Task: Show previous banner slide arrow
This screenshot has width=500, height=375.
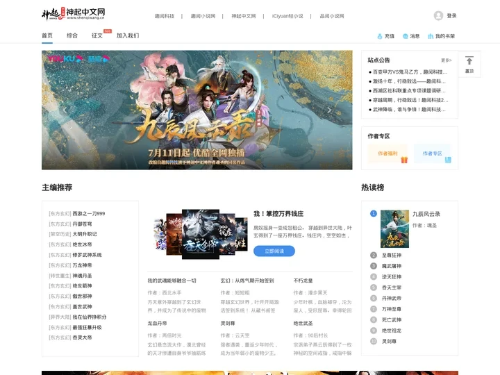Action: [65, 110]
